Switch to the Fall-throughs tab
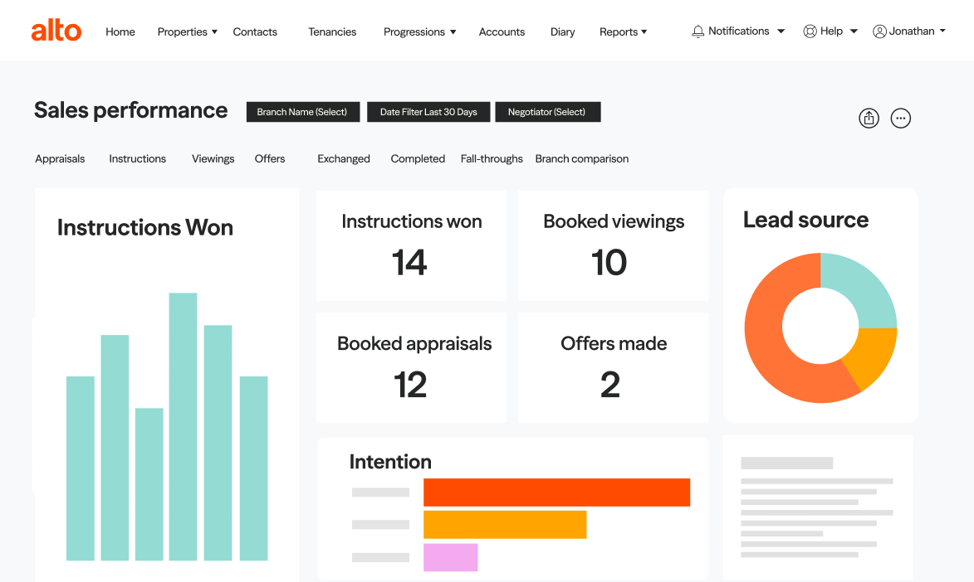Viewport: 974px width, 582px height. tap(492, 158)
